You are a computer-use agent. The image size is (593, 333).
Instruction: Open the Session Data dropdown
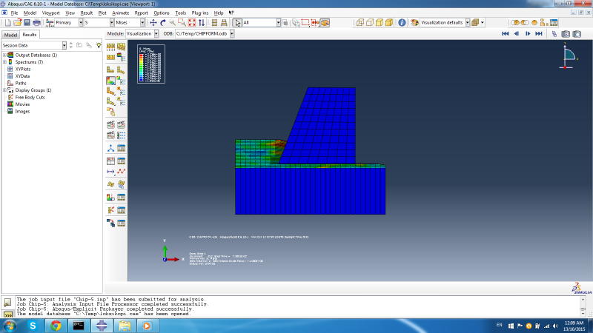(64, 45)
